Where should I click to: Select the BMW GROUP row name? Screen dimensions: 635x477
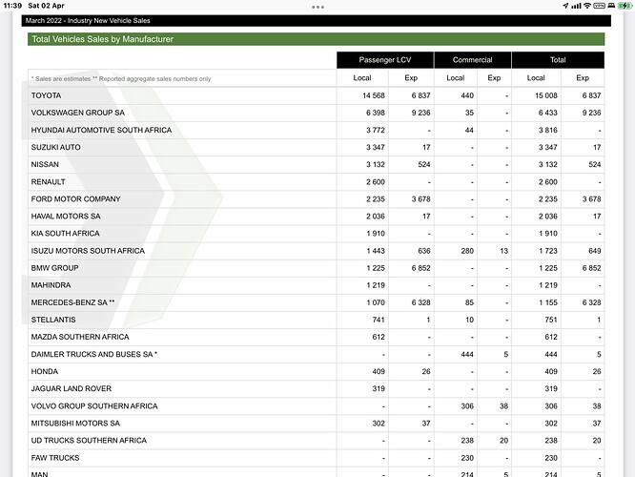(x=54, y=268)
